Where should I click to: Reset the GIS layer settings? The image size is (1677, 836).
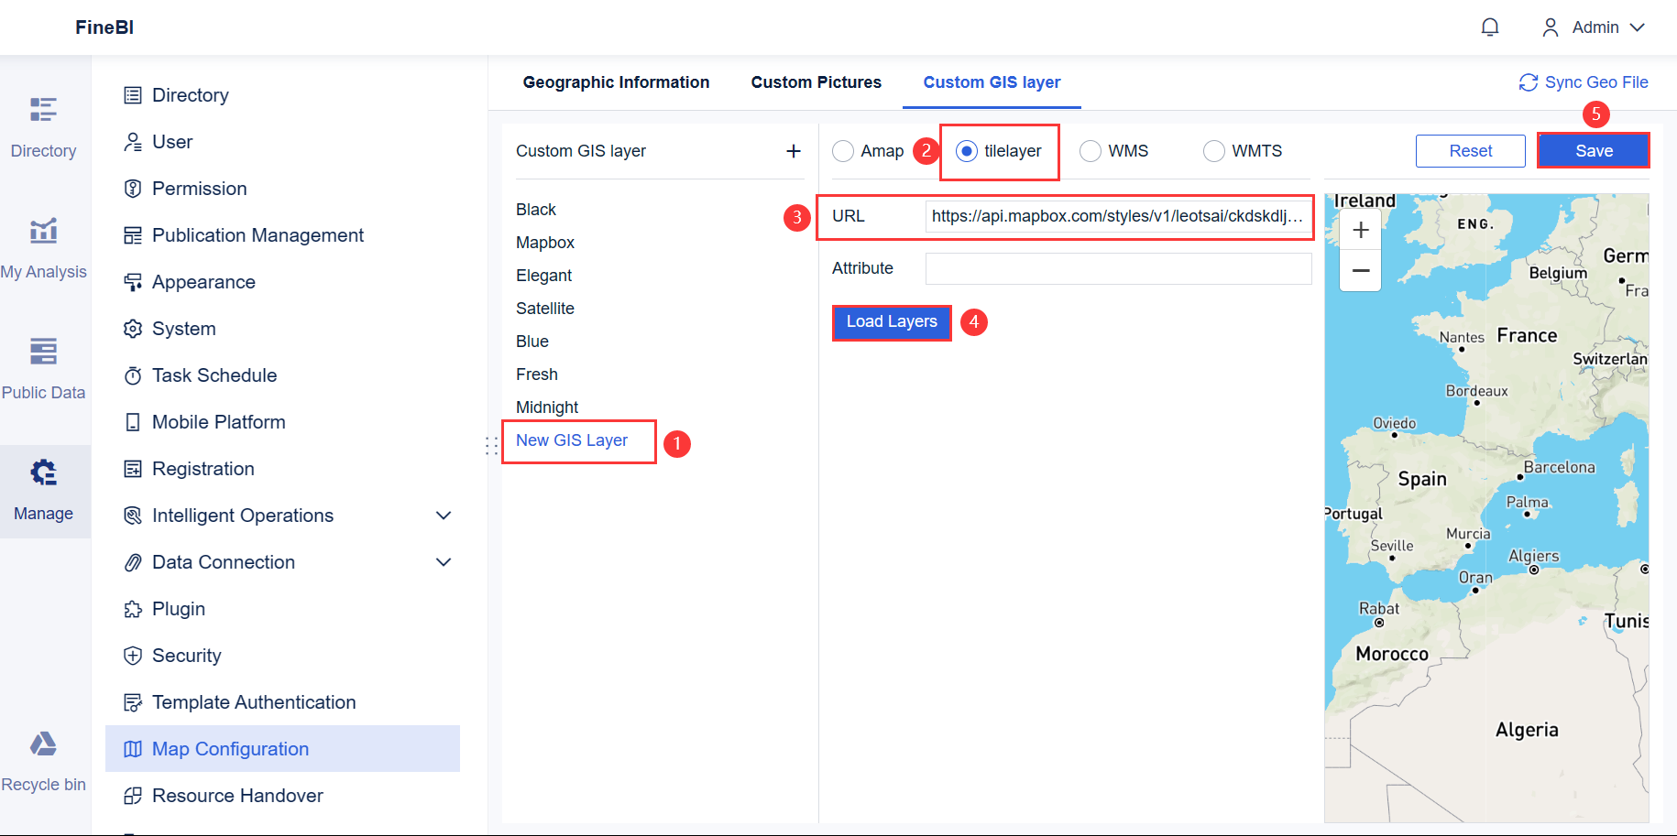(1470, 150)
